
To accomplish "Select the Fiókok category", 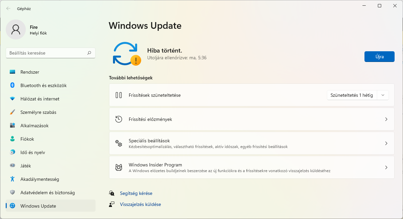I will coord(51,139).
